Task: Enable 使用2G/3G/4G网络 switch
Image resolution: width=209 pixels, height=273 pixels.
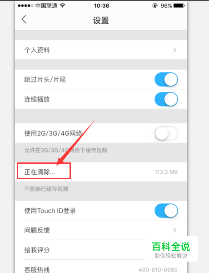Action: coord(166,133)
